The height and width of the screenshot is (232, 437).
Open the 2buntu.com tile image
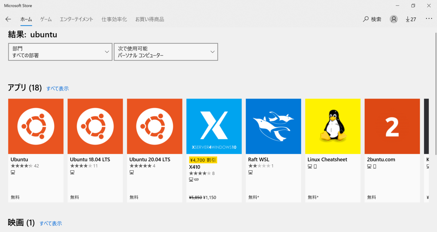point(392,126)
